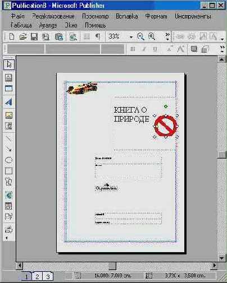The height and width of the screenshot is (283, 227).
Task: Expand the standard toolbar overflow chevron
Action: (167, 36)
